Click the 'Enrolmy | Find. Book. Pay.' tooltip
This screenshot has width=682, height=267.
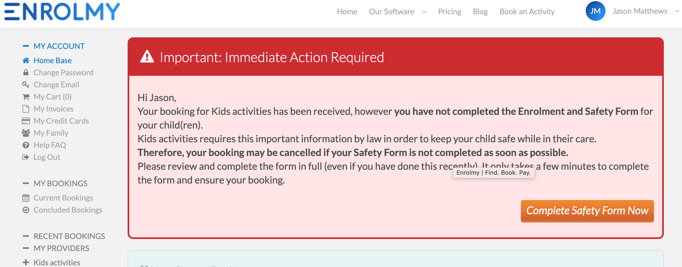click(494, 173)
